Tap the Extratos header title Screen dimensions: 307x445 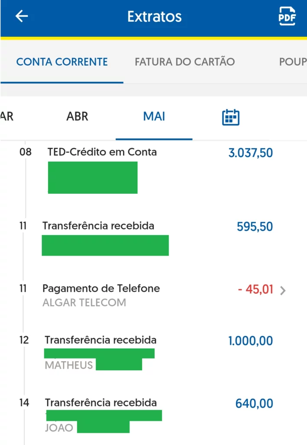pyautogui.click(x=154, y=17)
